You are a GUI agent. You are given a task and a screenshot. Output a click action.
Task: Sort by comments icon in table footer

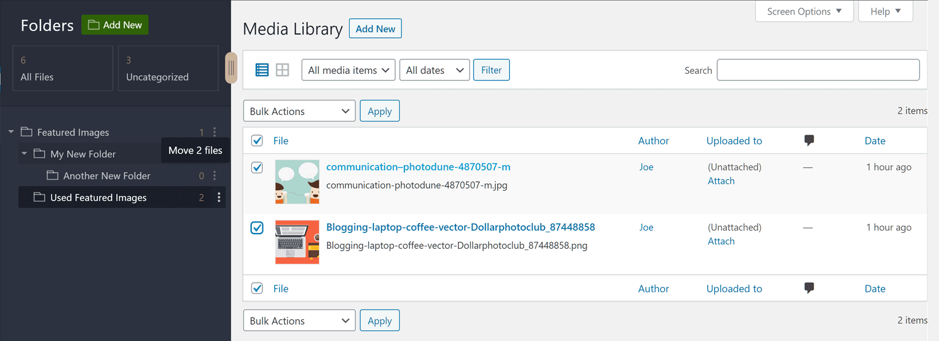tap(809, 288)
